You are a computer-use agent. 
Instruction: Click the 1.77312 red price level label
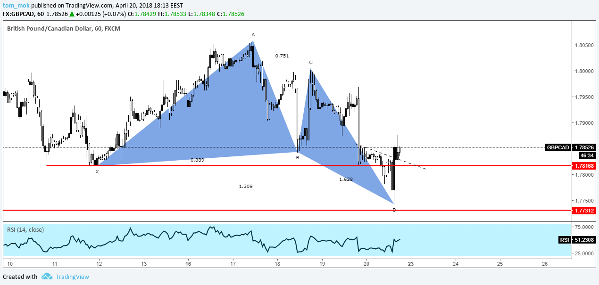(x=584, y=210)
